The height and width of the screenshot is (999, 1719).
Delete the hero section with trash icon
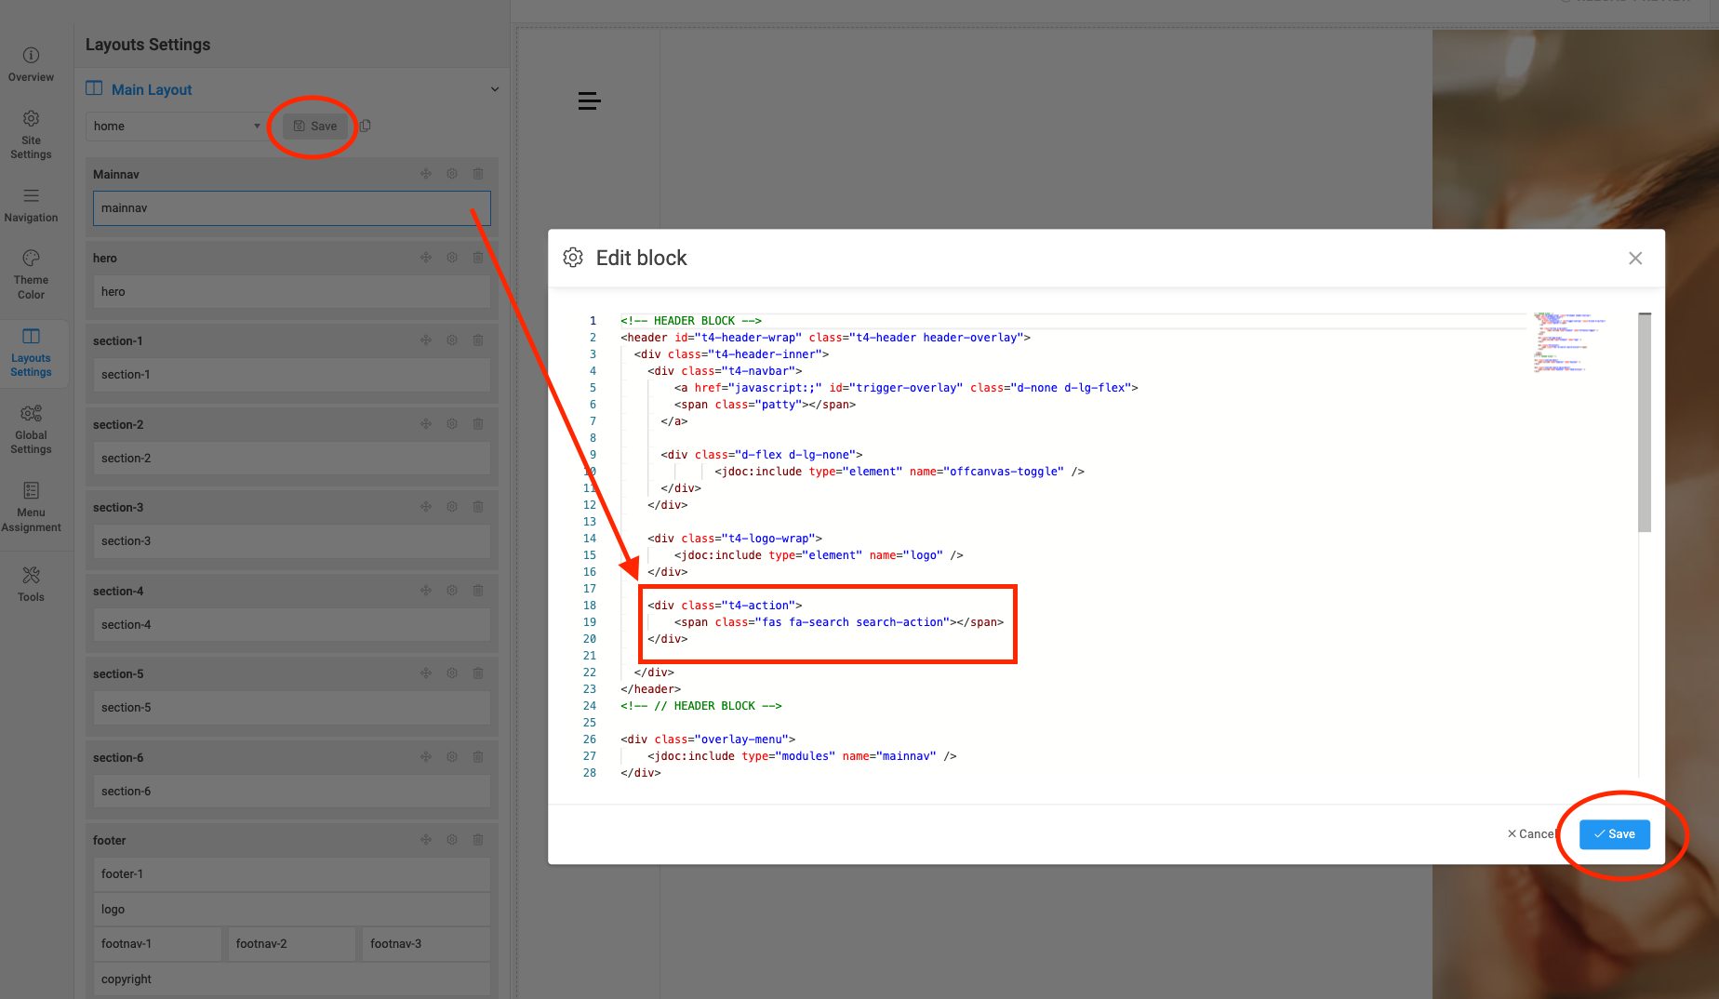coord(478,258)
